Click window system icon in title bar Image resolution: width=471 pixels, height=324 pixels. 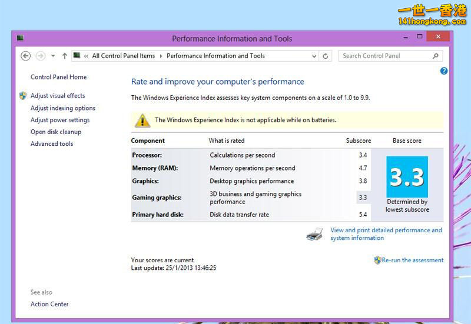click(20, 38)
